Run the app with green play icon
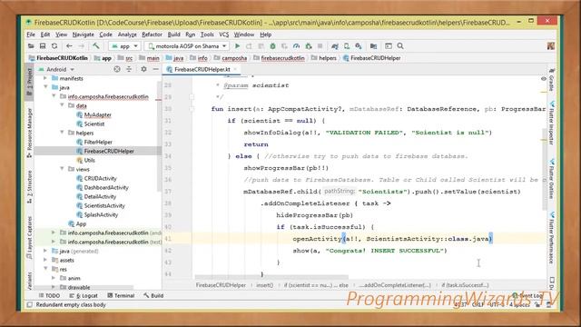 pos(237,46)
